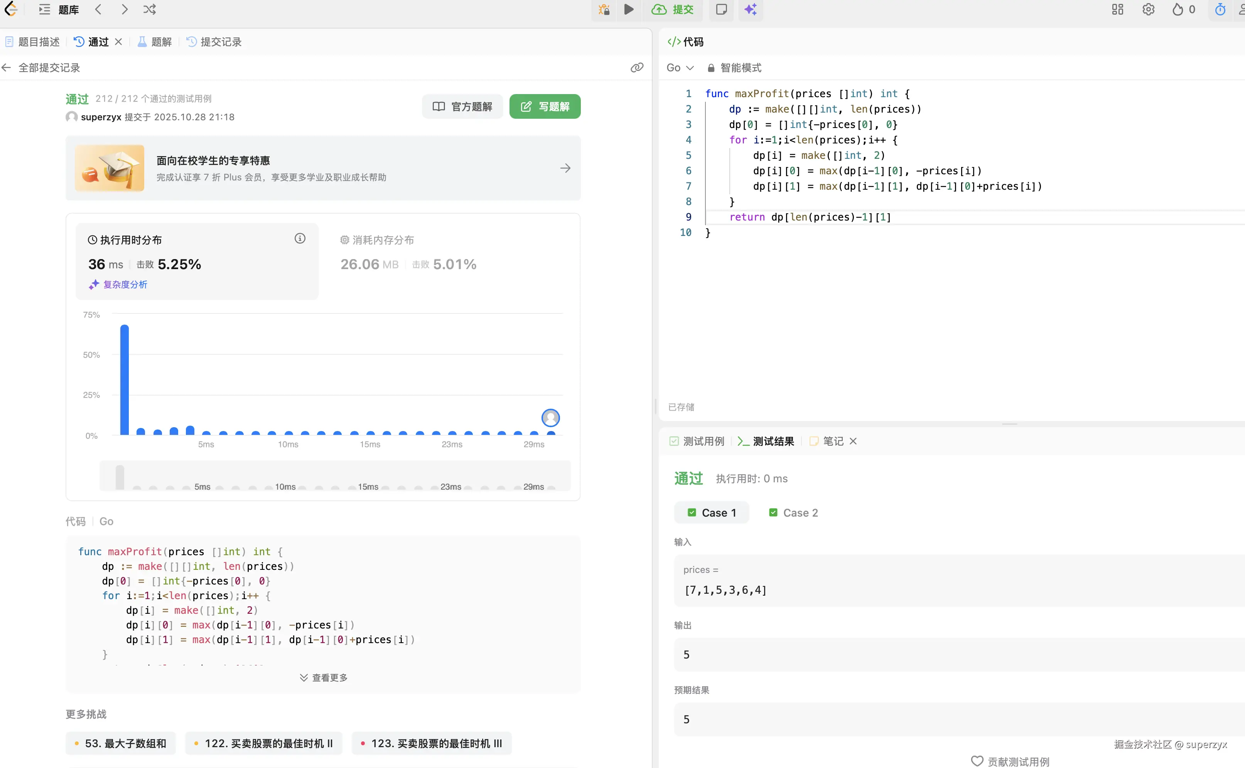
Task: Open the Go language dropdown
Action: 680,67
